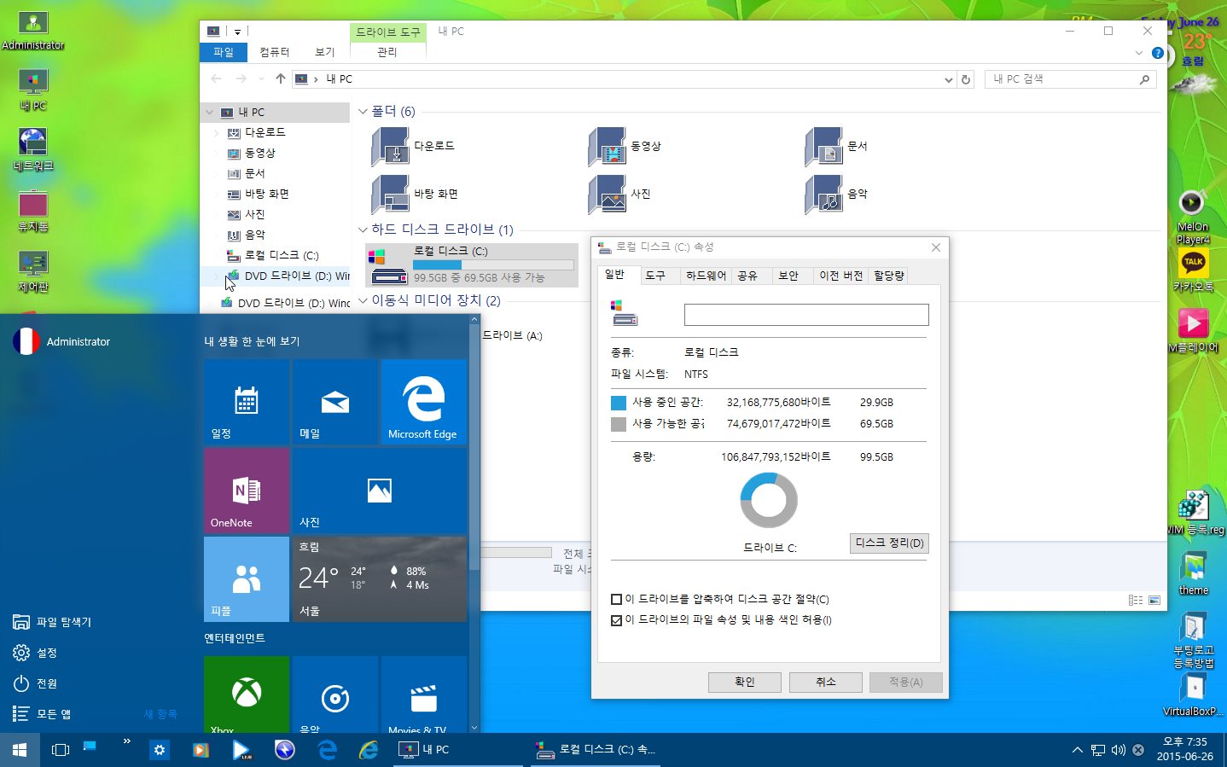
Task: Open the MelOn Player4 desktop icon
Action: [1193, 217]
